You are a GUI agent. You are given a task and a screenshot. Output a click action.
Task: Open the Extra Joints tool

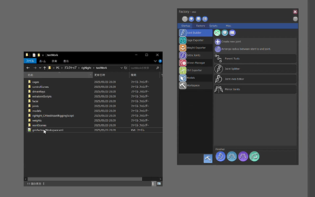[x=195, y=55]
